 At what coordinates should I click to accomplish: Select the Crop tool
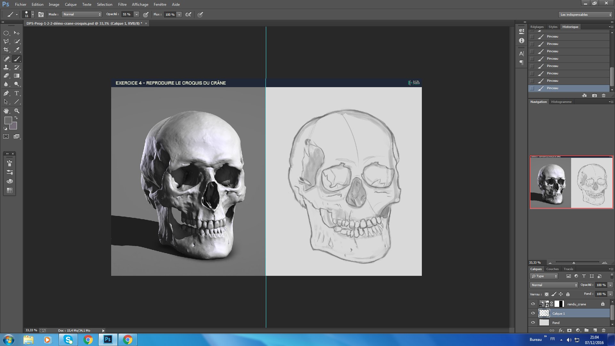pos(6,50)
